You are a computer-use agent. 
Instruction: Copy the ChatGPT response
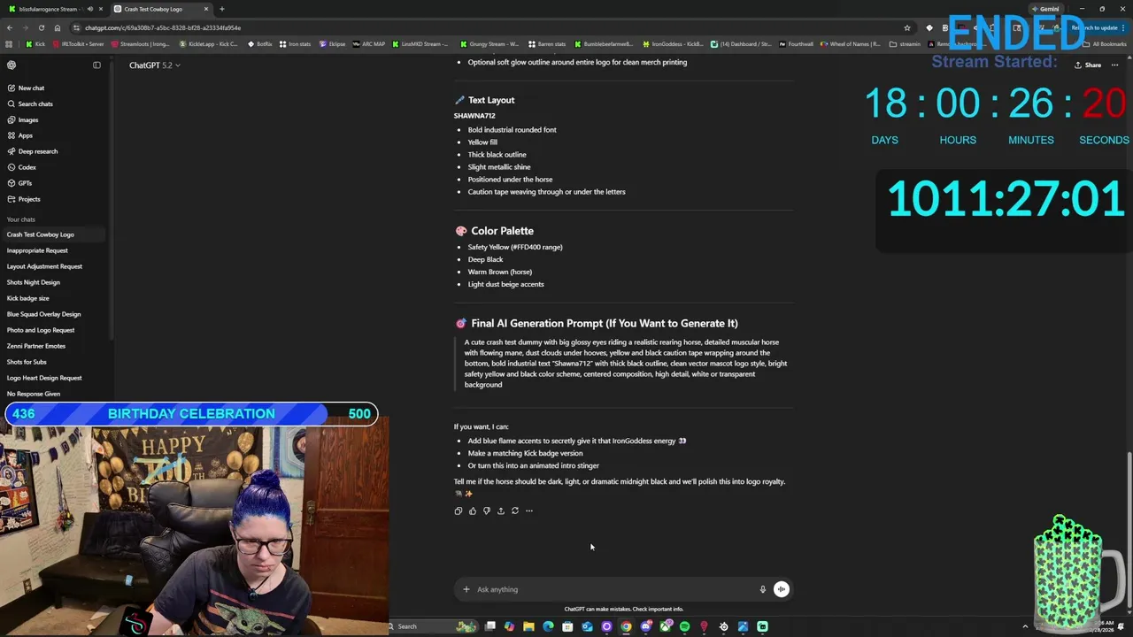click(x=458, y=510)
